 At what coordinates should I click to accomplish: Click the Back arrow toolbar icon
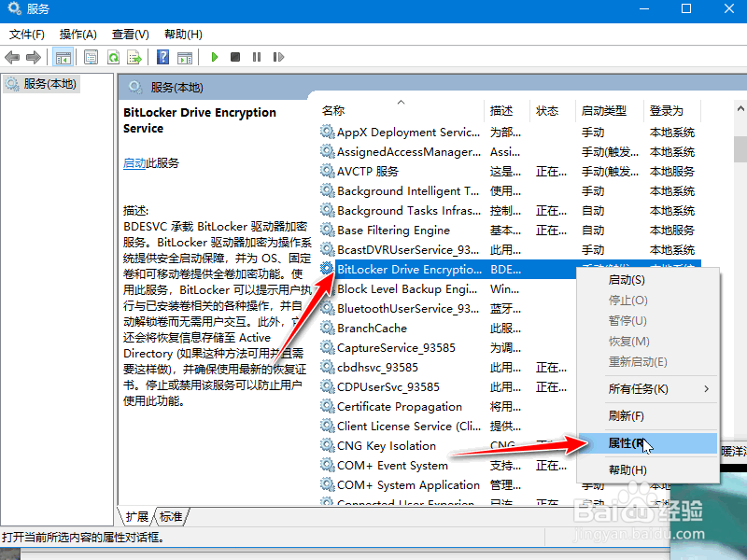click(x=12, y=58)
